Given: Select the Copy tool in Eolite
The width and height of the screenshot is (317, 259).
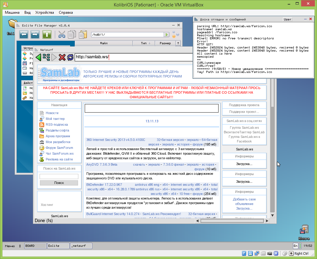Looking at the screenshot, I should coord(71,34).
